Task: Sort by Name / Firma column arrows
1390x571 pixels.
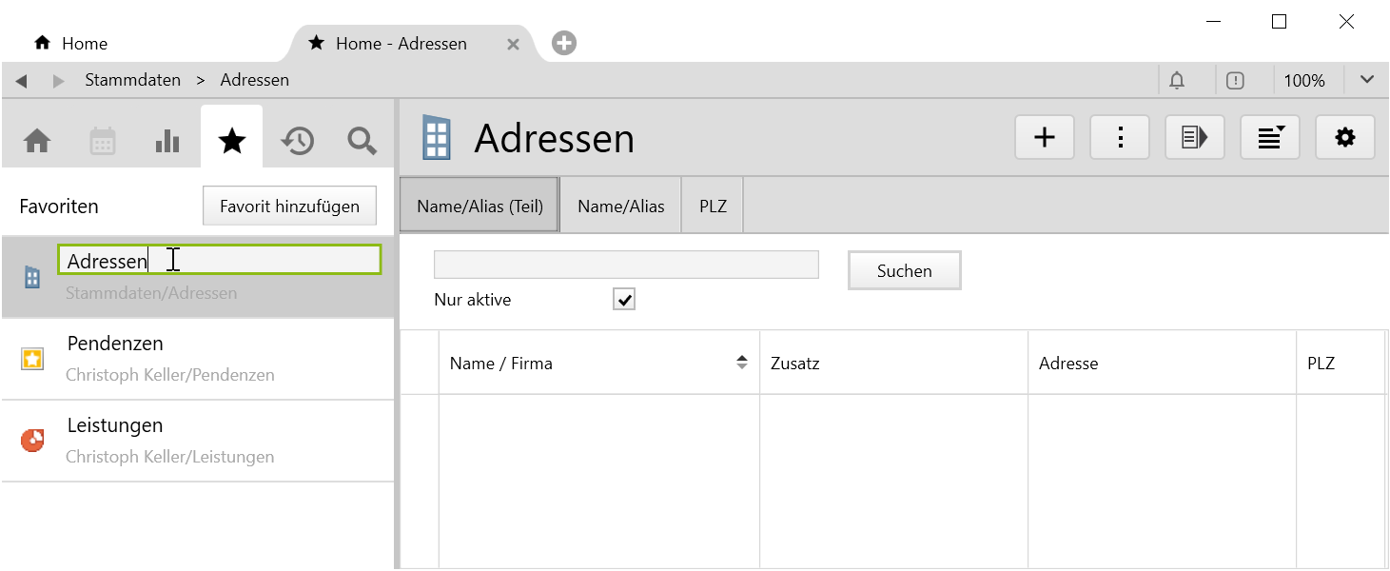Action: 742,363
